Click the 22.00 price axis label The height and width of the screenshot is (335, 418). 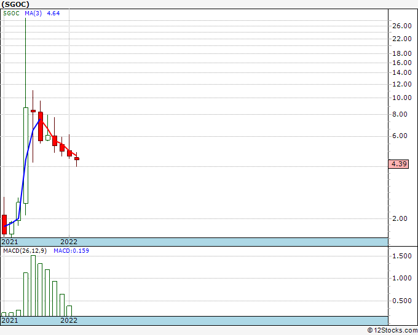coord(402,39)
